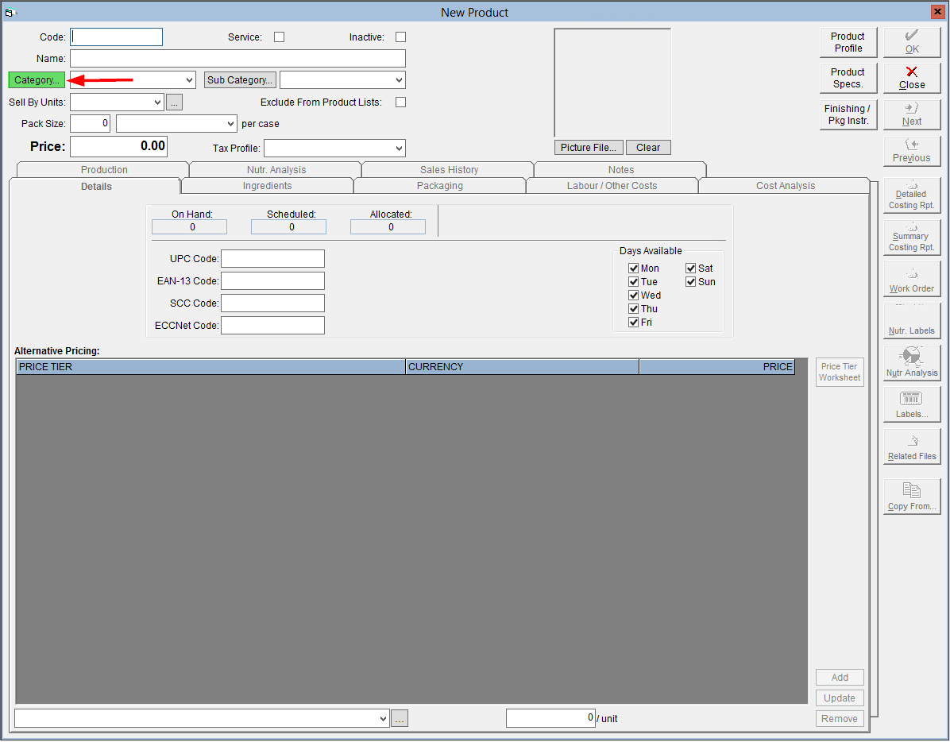This screenshot has height=742, width=950.
Task: Expand the Sub Category dropdown list
Action: pos(399,80)
